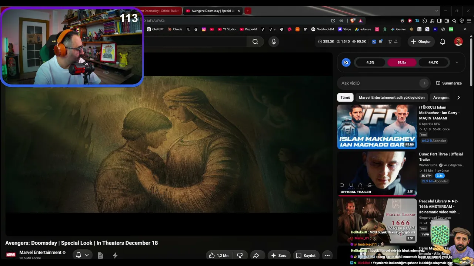
Task: Open the Brave hamburger menu
Action: click(x=468, y=21)
